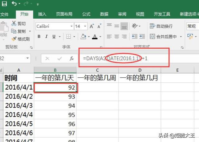199x142 pixels.
Task: Click the File (文件) button
Action: (4, 14)
